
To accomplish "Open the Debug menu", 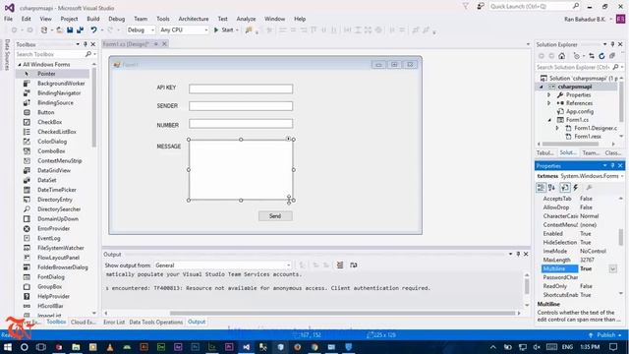I will pos(116,19).
